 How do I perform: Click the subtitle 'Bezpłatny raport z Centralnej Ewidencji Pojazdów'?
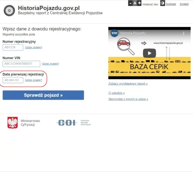[x=60, y=13]
